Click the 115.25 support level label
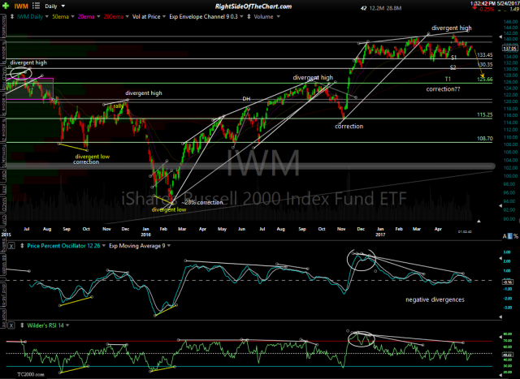 (484, 115)
